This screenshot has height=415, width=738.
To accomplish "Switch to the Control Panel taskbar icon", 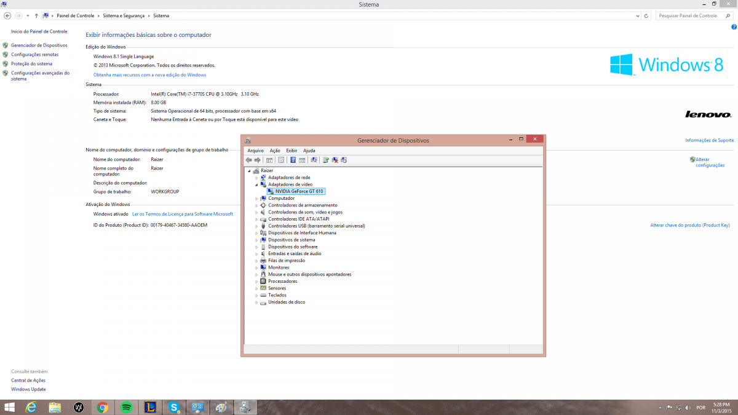I will point(198,407).
